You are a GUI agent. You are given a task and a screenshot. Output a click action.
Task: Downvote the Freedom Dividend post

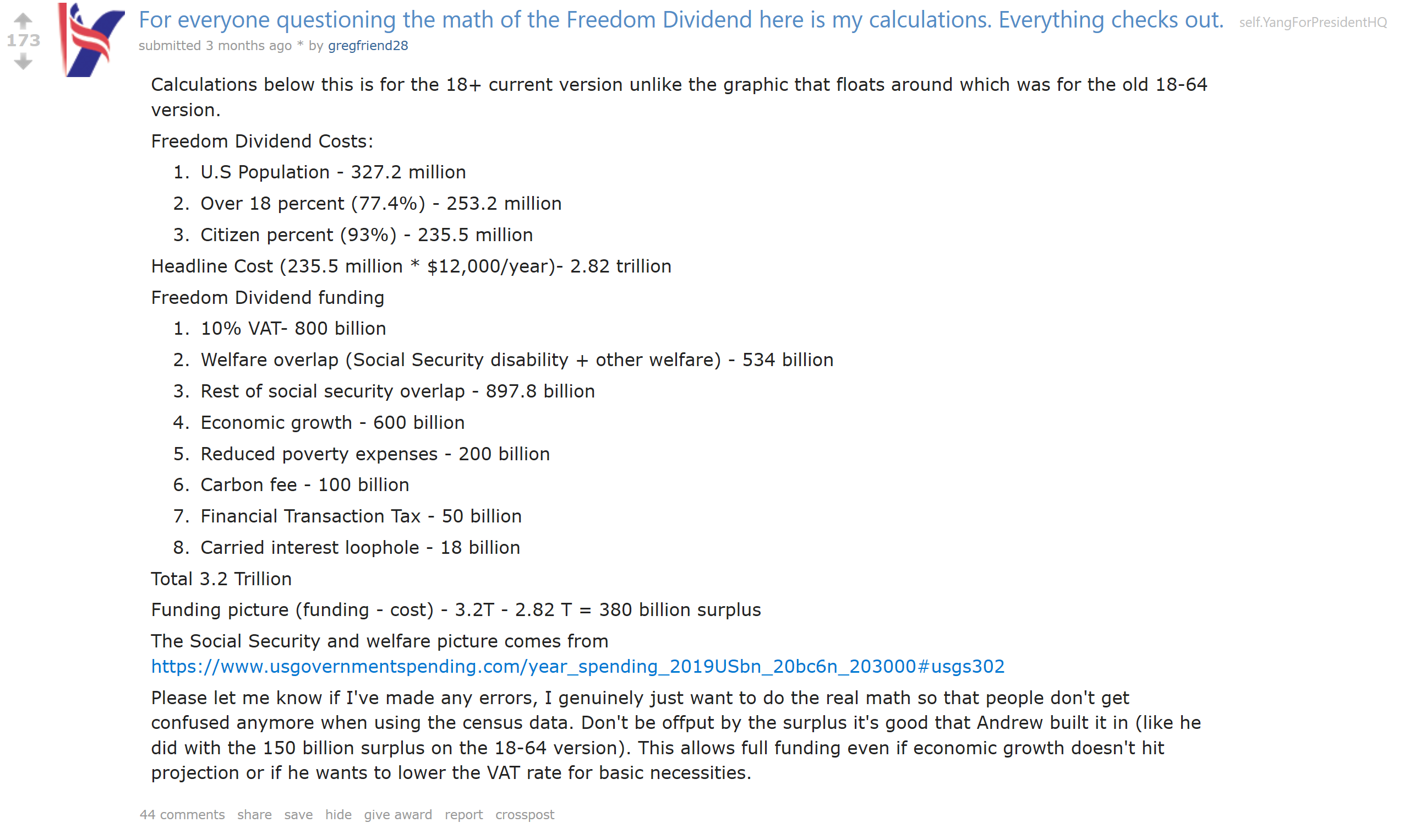click(x=23, y=61)
